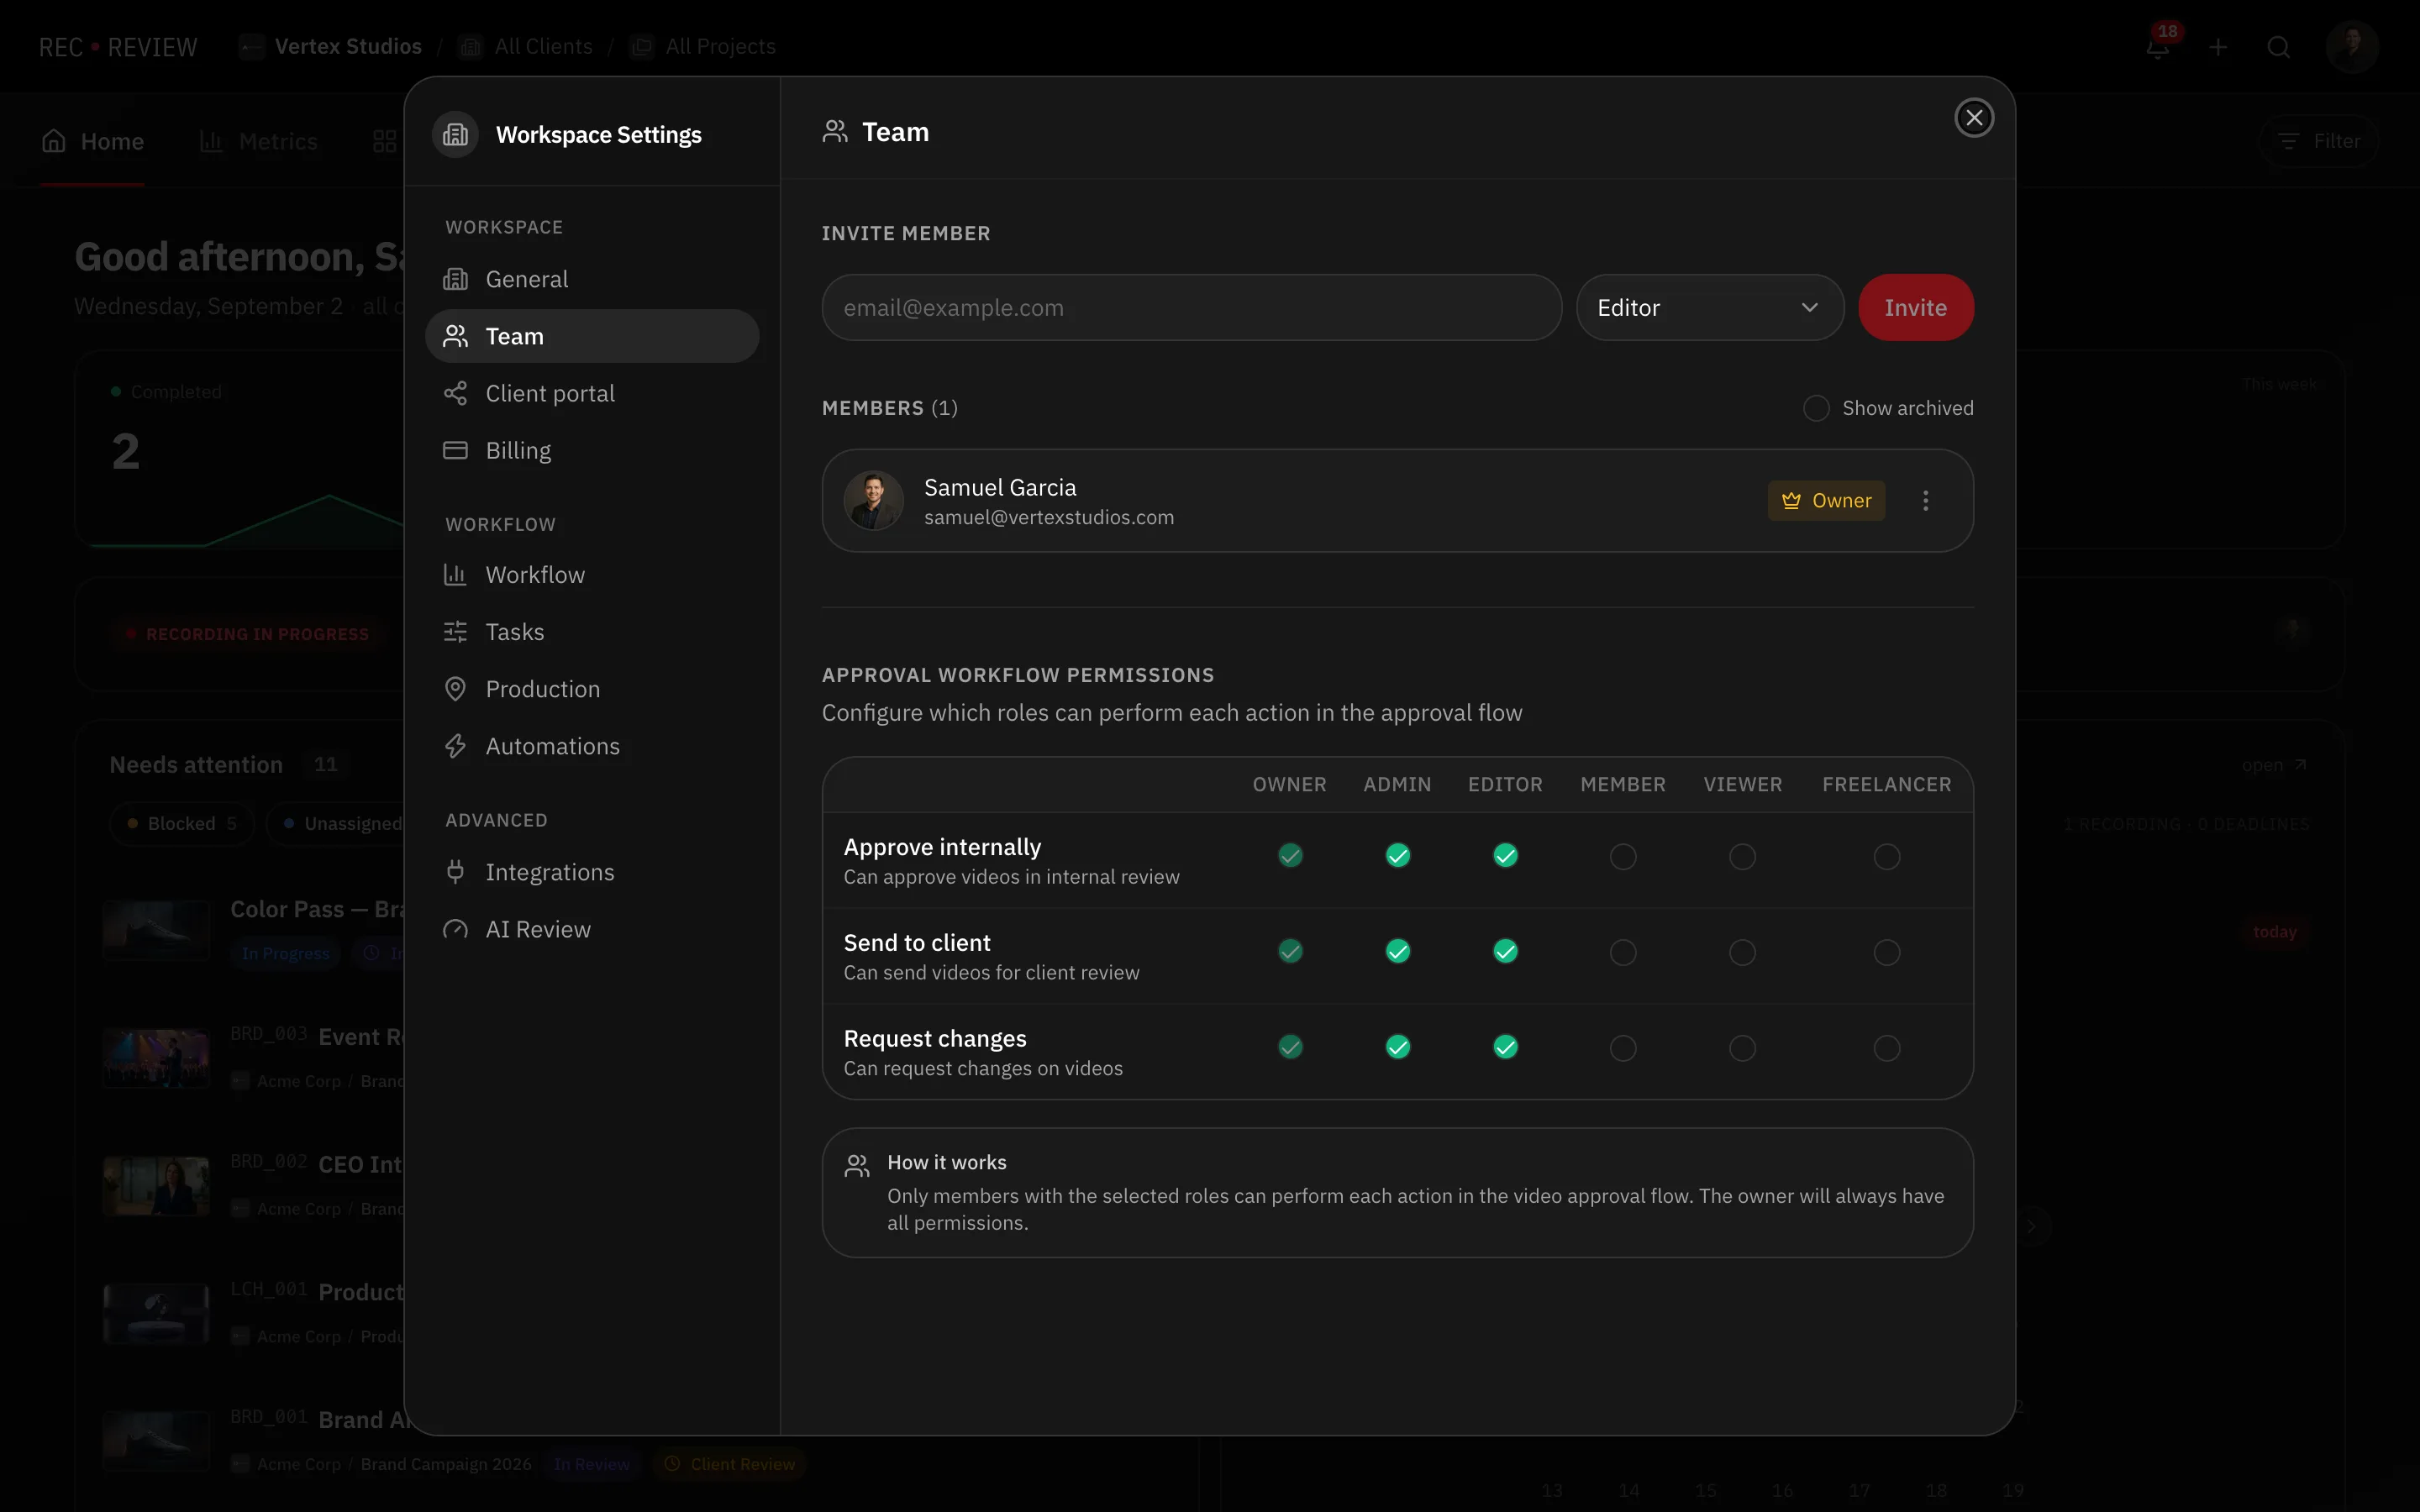This screenshot has height=1512, width=2420.
Task: Enable Approve internally for Freelancer
Action: [1886, 857]
